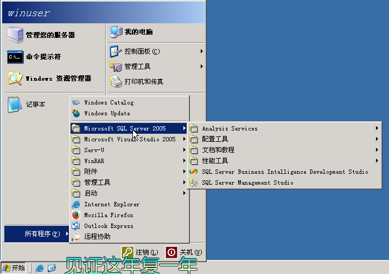The width and height of the screenshot is (389, 274).
Task: Click the 开始 Start button
Action: [14, 268]
